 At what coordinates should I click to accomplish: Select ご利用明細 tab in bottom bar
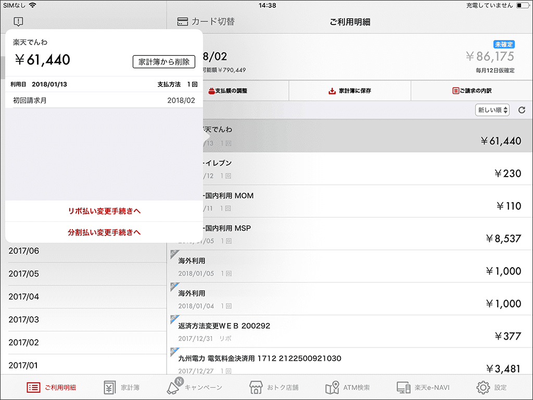[x=52, y=387]
